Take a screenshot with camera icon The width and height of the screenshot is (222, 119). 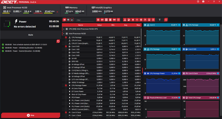(203, 2)
